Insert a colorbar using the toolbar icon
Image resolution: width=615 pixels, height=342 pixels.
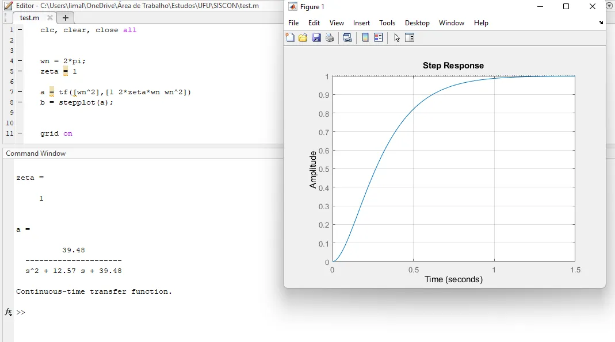(x=365, y=38)
